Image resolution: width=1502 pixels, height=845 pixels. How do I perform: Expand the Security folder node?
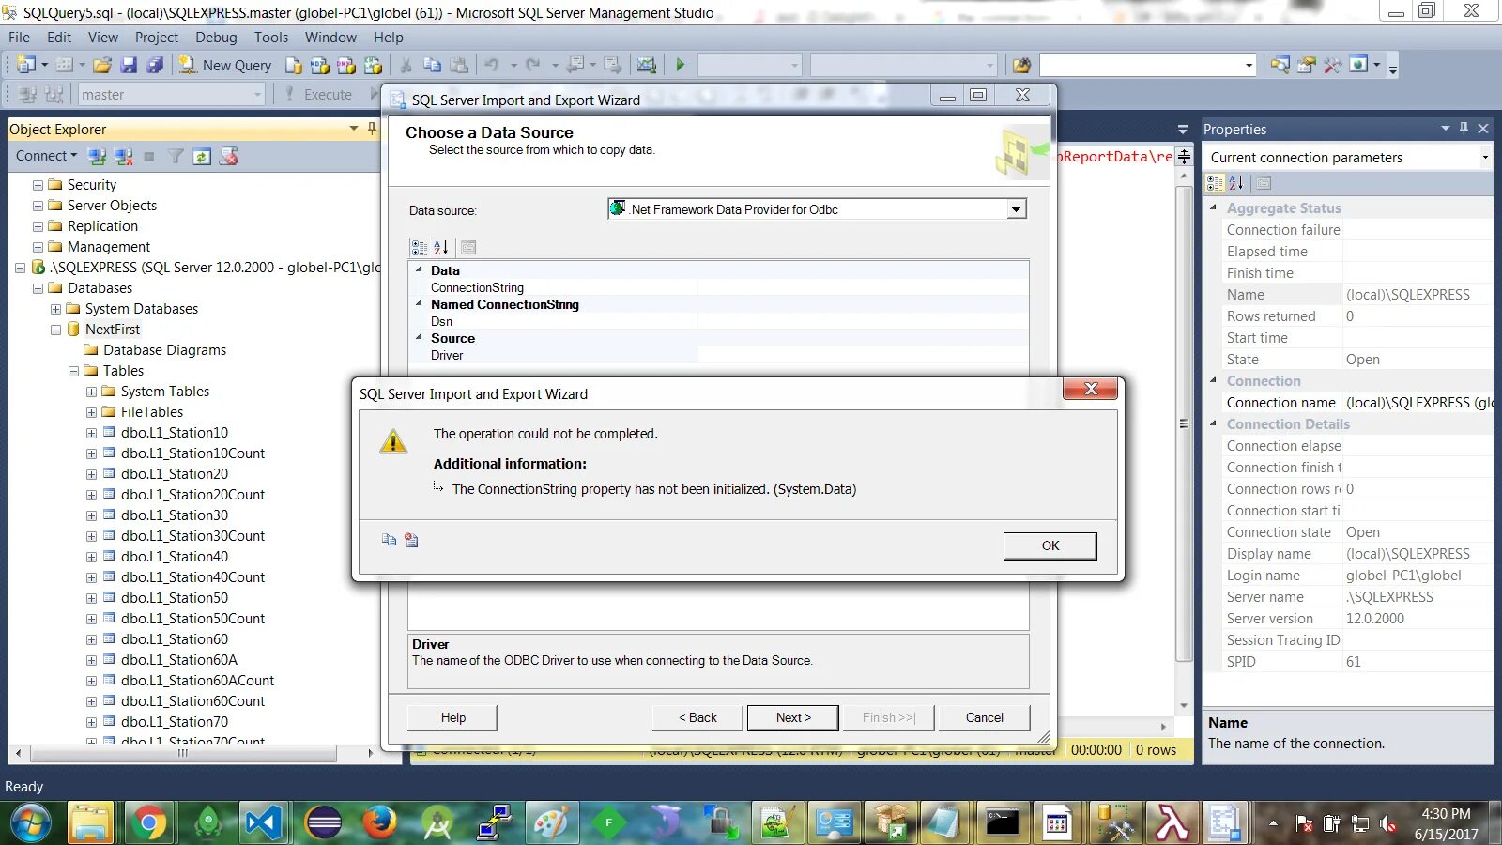[x=38, y=185]
